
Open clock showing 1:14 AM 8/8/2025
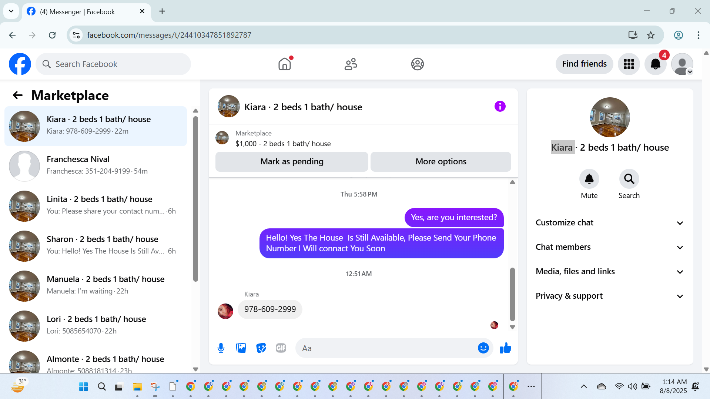point(673,386)
